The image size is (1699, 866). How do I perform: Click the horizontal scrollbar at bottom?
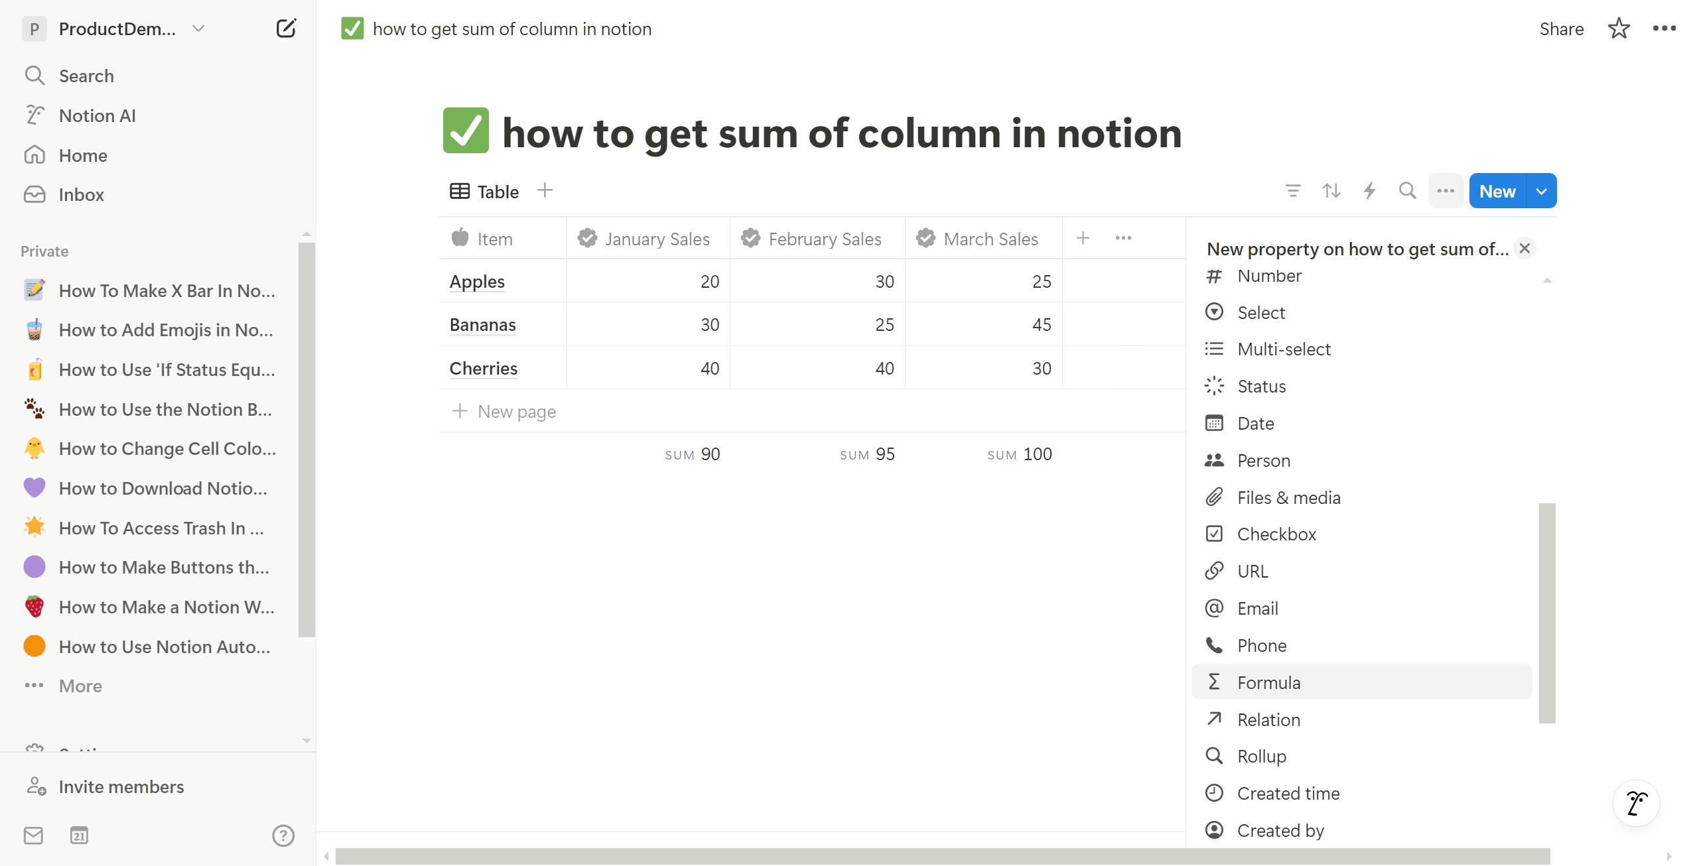(943, 856)
